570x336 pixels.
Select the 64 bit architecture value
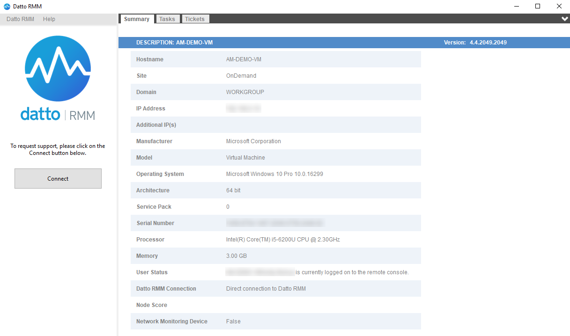(x=233, y=190)
